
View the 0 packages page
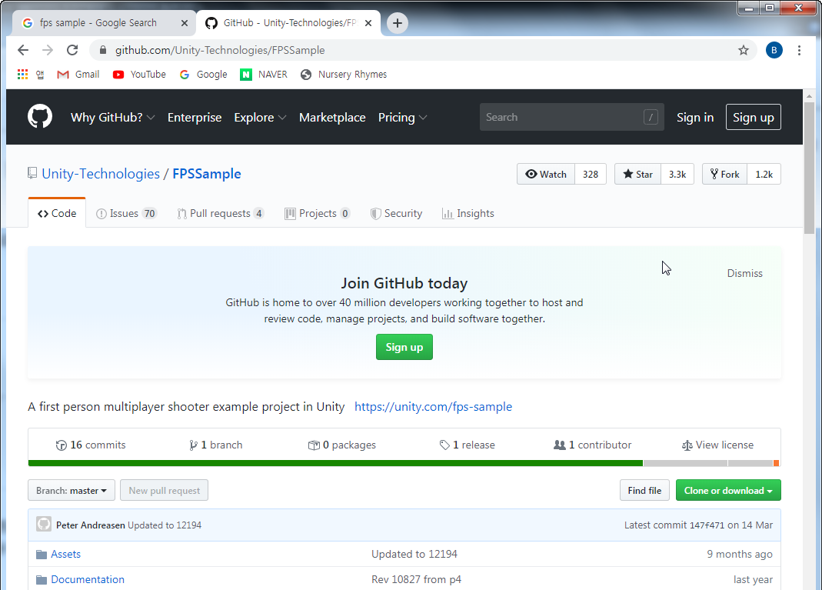(342, 445)
